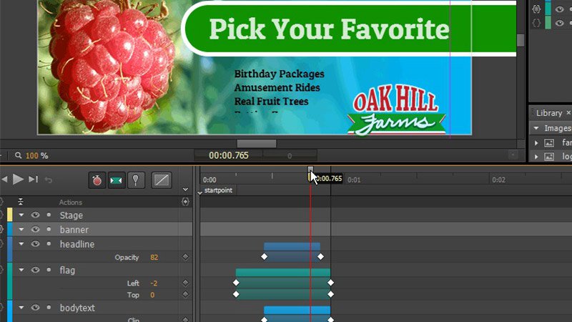Select the headline blue animation bar
Screen dimensions: 572x322
(x=292, y=246)
